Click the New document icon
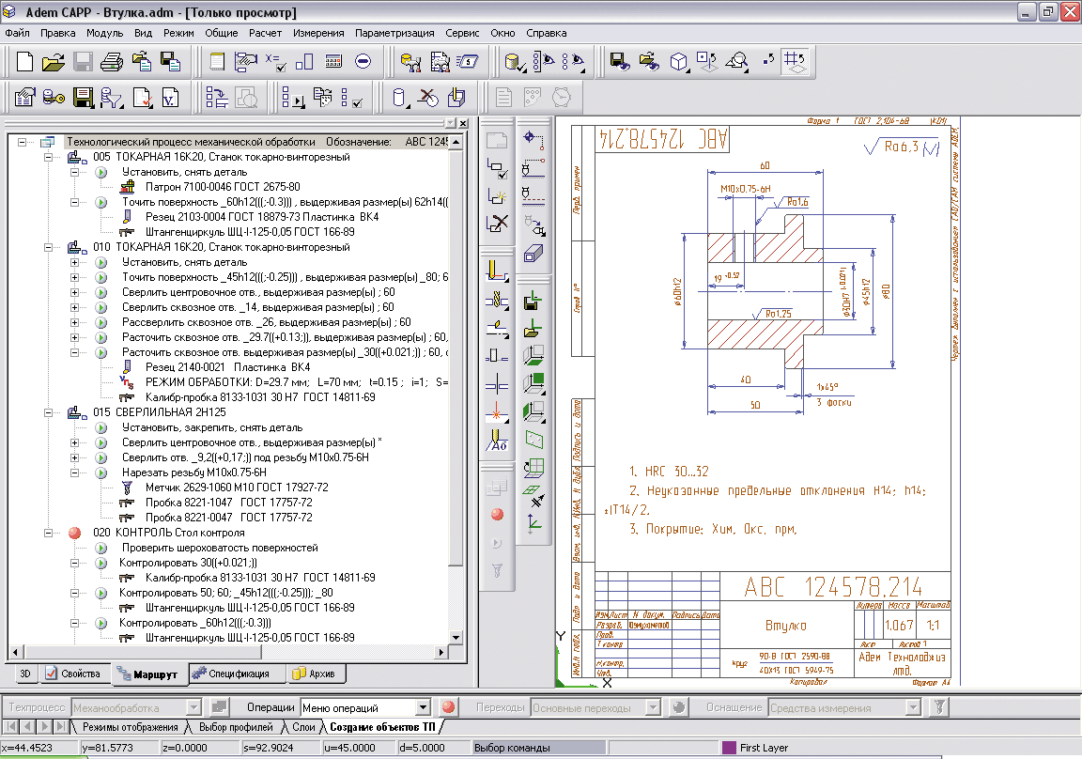The height and width of the screenshot is (759, 1082). pos(24,62)
